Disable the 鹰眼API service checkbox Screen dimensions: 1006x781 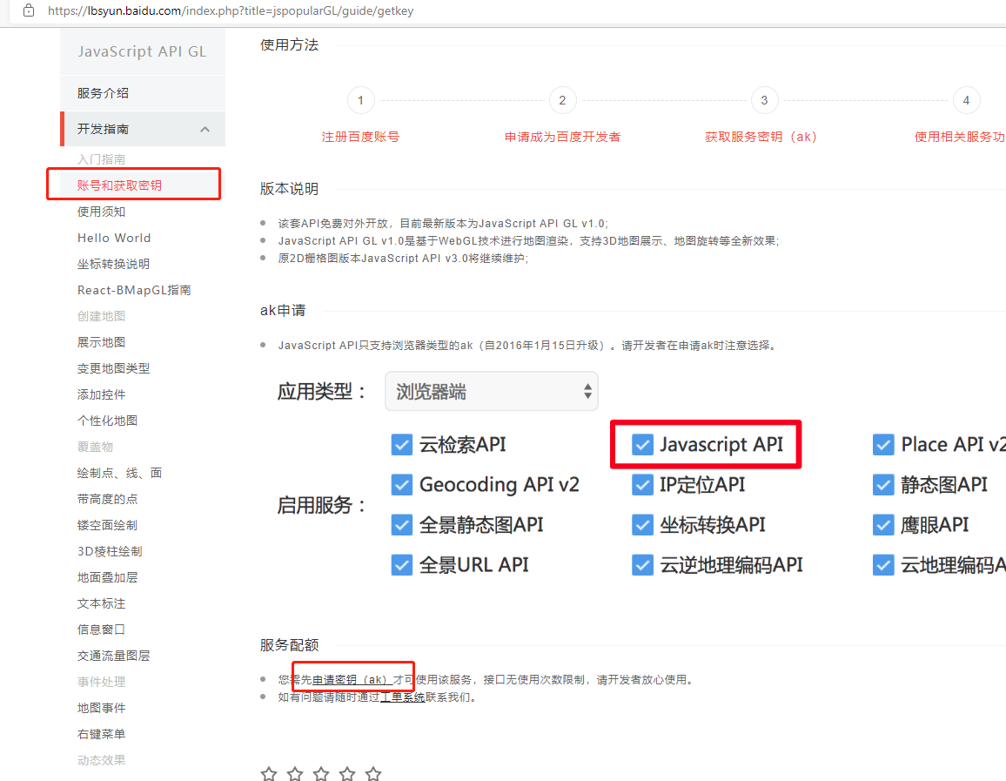pos(882,524)
